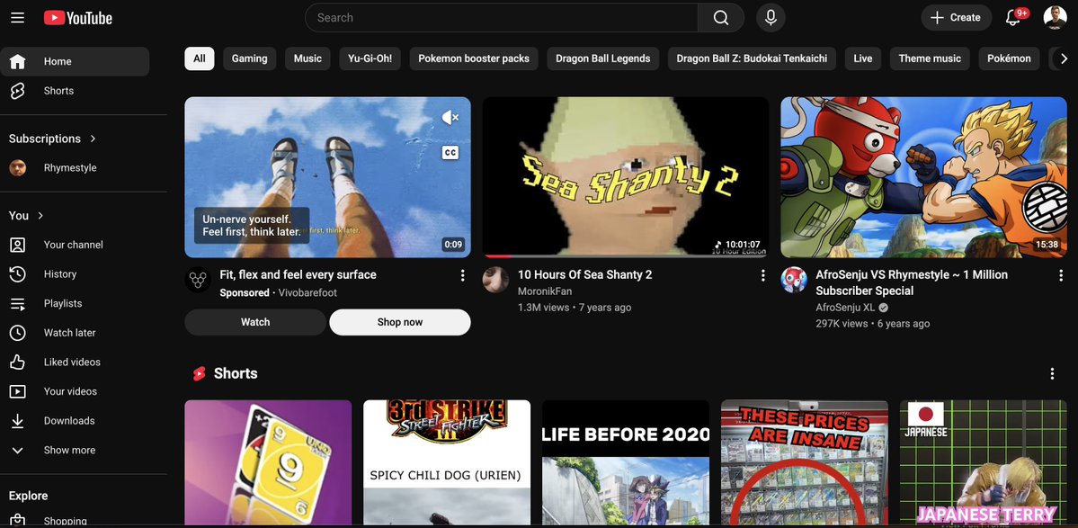Open options for AfroSenju VS Rhymestyle video
Image resolution: width=1078 pixels, height=528 pixels.
click(1061, 275)
